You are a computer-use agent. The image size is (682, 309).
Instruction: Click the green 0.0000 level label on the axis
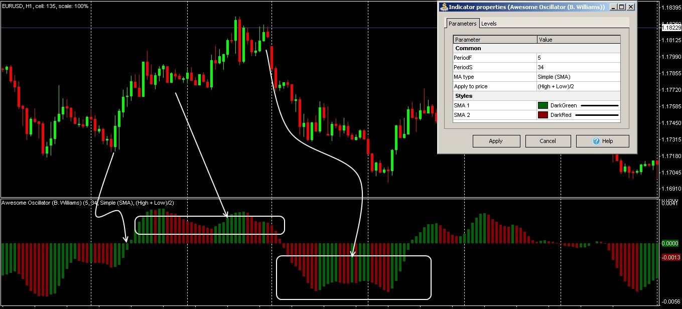tap(671, 243)
